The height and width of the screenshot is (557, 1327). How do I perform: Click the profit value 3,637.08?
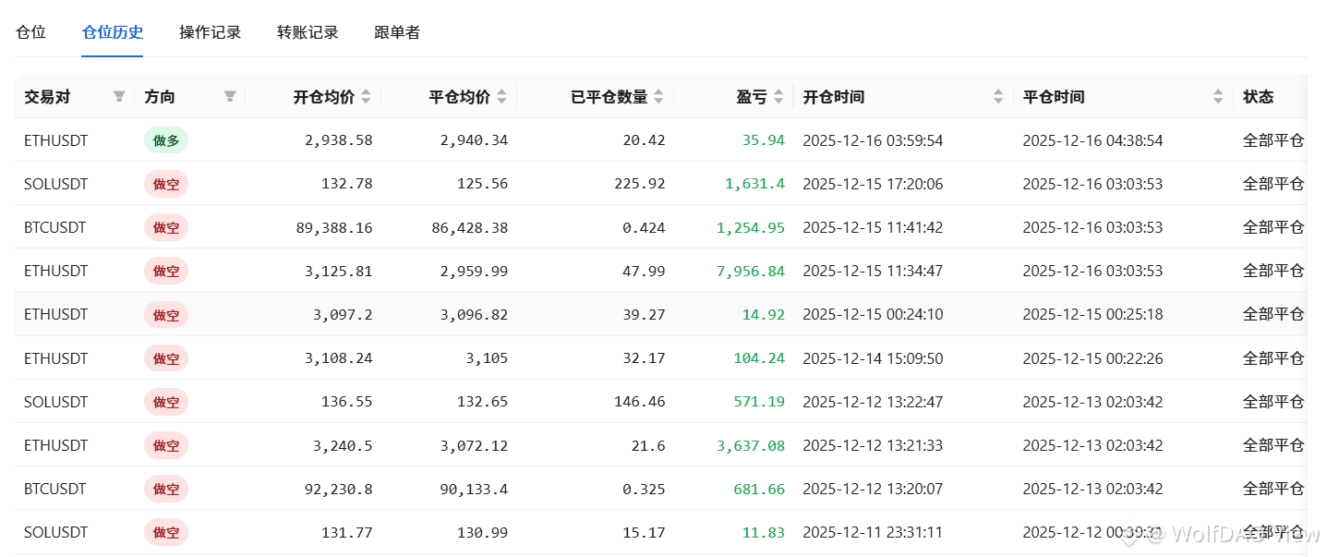751,445
